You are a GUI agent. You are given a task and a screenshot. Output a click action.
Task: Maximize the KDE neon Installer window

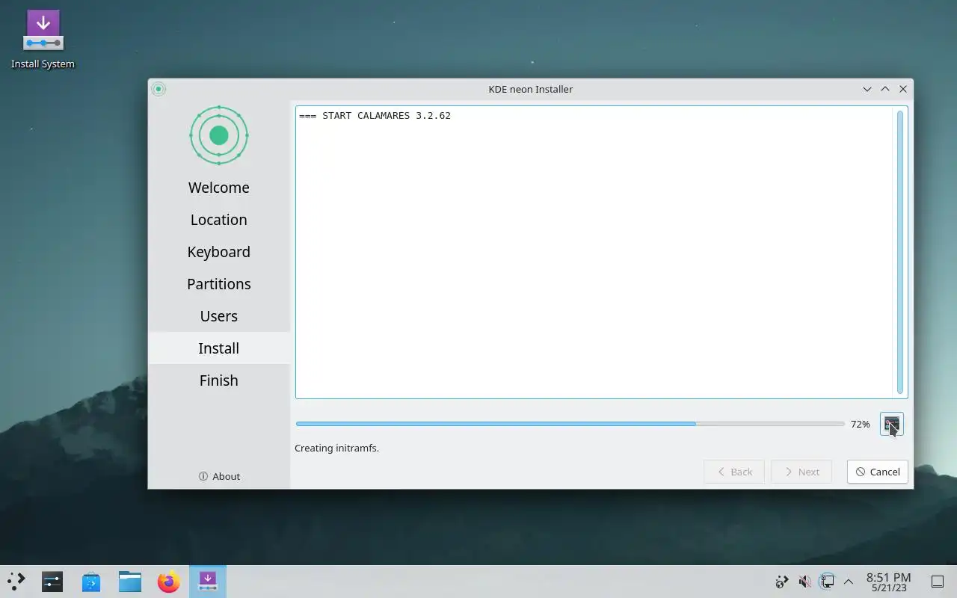point(885,89)
